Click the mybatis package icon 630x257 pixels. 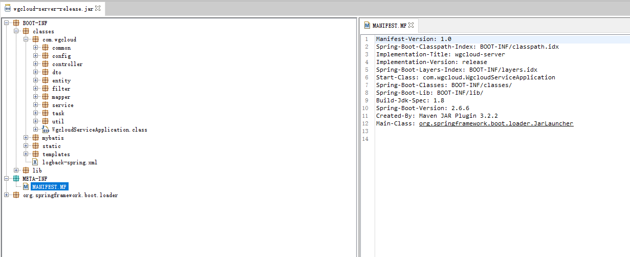click(x=36, y=138)
